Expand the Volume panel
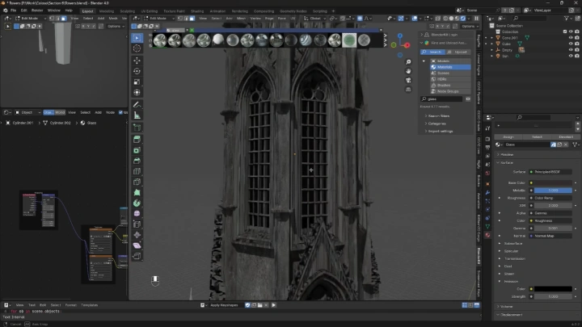Viewport: 582px width, 327px height. (x=504, y=307)
